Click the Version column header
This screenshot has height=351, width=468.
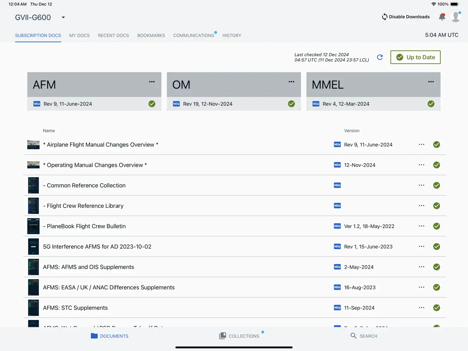pos(352,131)
